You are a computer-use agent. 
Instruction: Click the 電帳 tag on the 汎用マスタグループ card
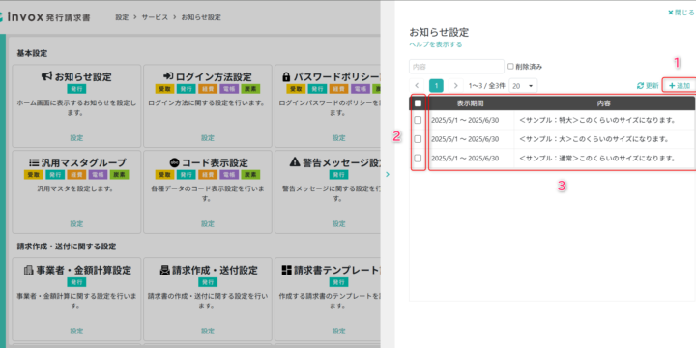tap(98, 174)
